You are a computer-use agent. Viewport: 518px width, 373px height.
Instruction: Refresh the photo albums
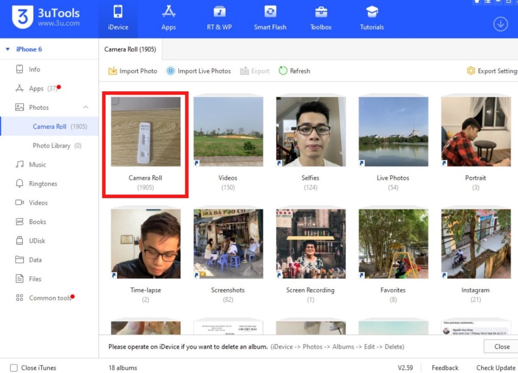click(x=294, y=71)
